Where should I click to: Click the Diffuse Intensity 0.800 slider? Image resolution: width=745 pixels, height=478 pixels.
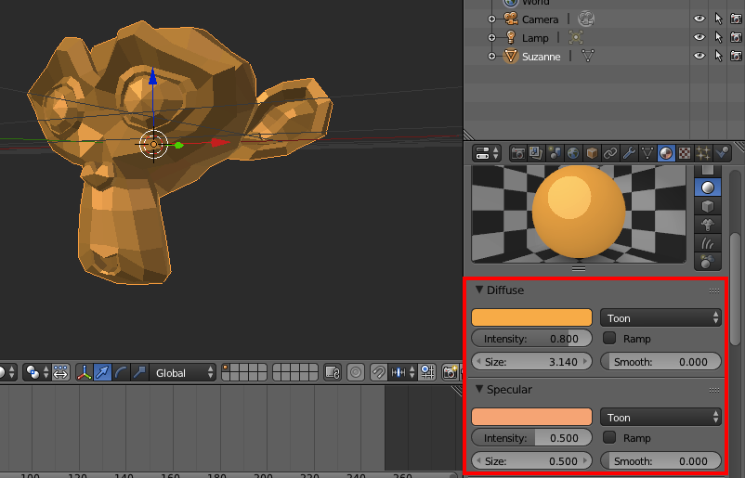pos(531,339)
